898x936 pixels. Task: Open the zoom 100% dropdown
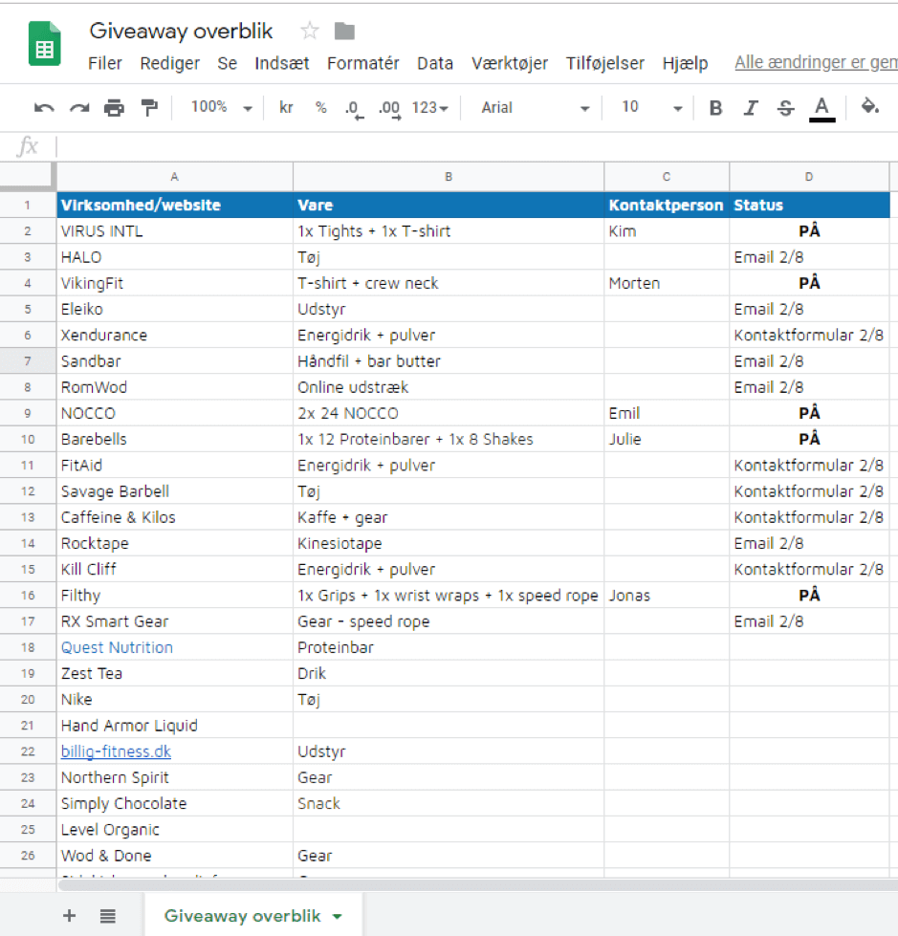221,107
